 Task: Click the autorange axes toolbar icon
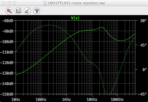click(x=18, y=11)
